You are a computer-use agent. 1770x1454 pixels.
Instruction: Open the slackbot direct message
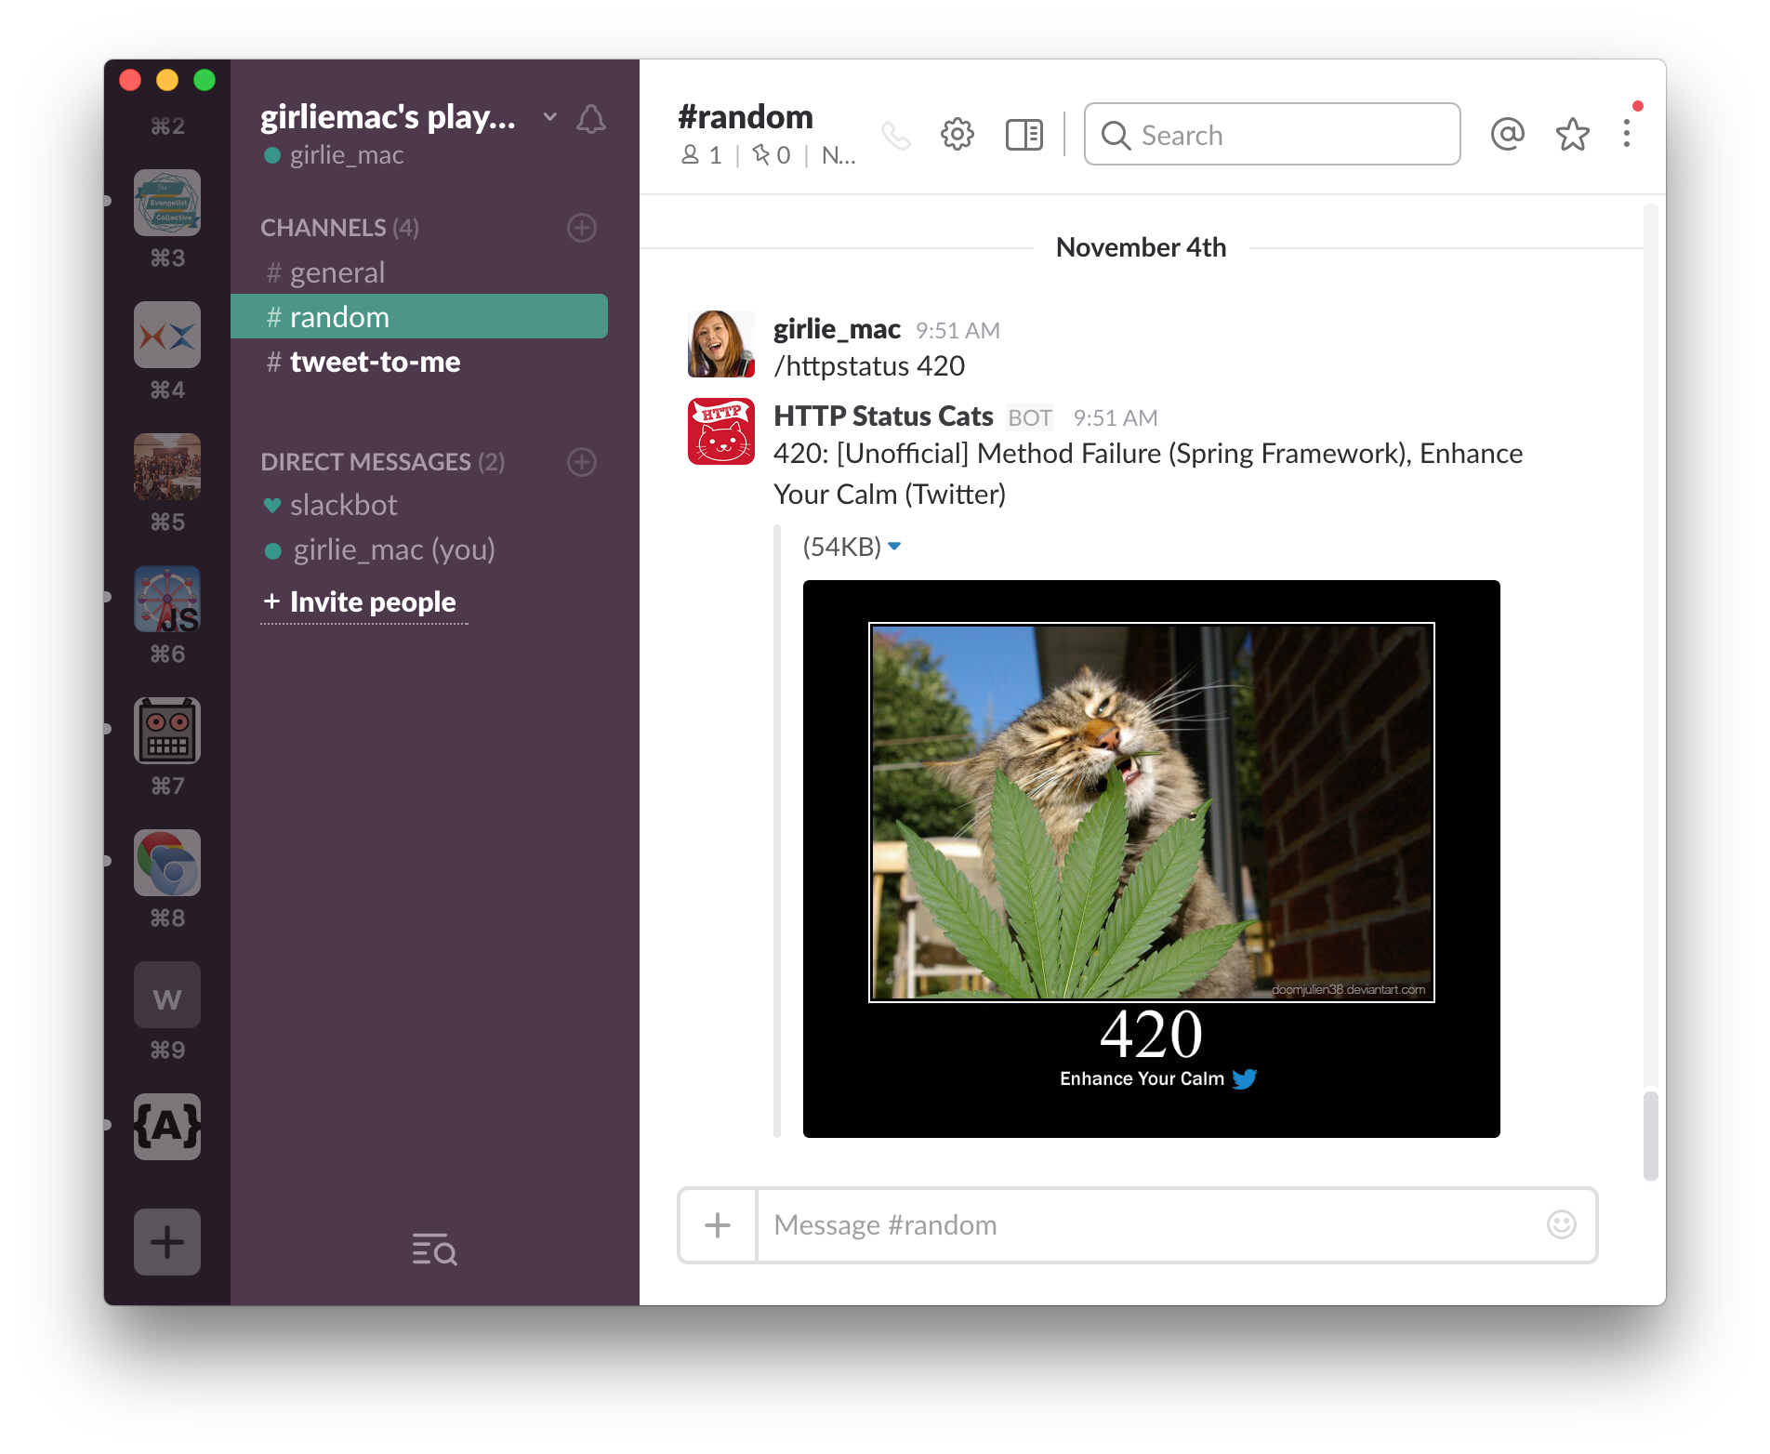[x=344, y=505]
